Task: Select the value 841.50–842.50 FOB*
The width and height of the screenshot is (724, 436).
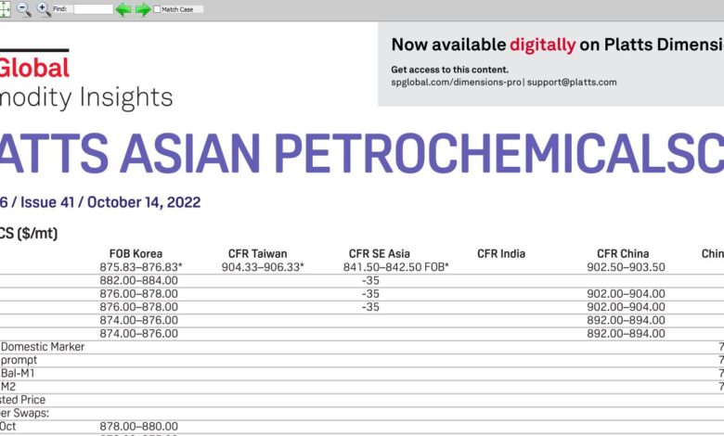Action: tap(396, 267)
